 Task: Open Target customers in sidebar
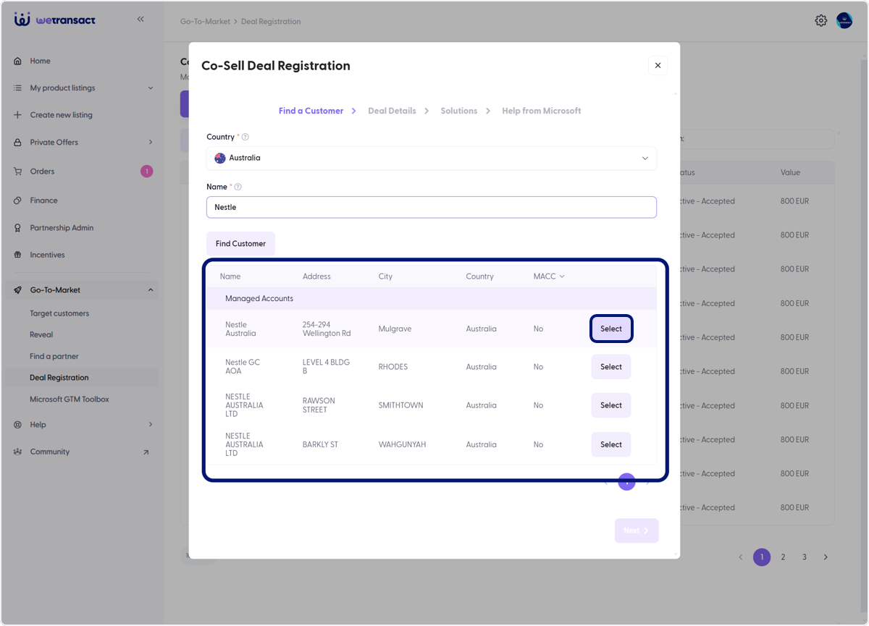[x=59, y=313]
